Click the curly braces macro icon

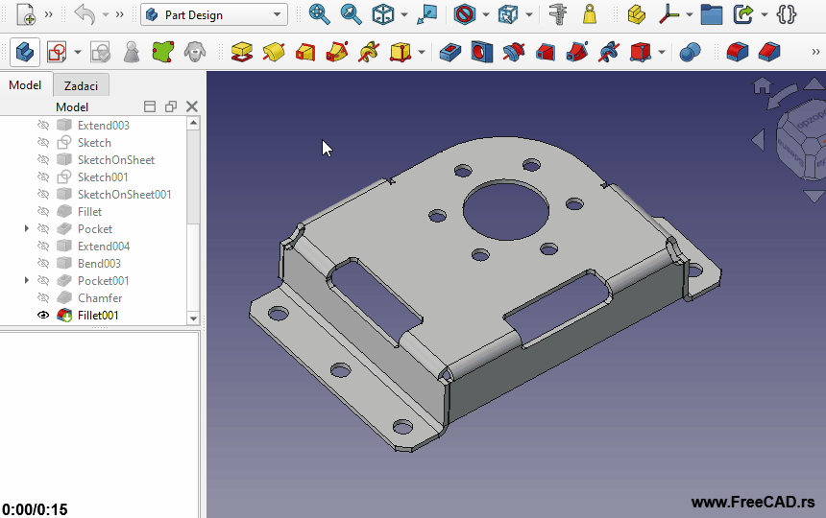pyautogui.click(x=786, y=14)
